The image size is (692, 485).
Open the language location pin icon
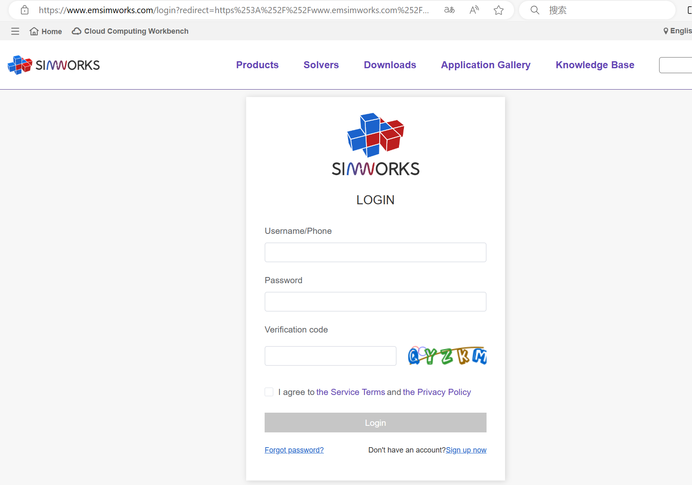point(666,31)
